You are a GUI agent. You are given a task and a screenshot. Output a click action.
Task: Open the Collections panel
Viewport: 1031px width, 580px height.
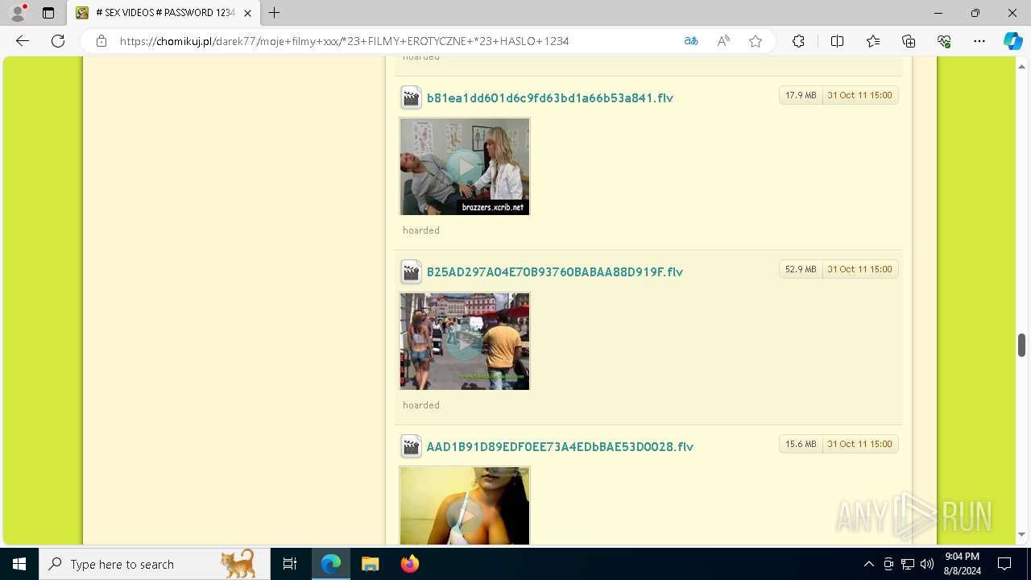pyautogui.click(x=909, y=41)
